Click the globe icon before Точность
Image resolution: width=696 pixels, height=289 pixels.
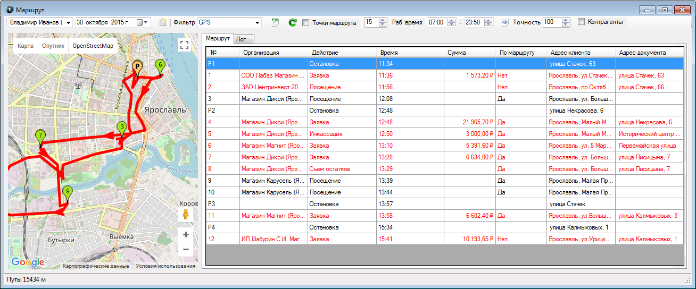click(x=505, y=22)
